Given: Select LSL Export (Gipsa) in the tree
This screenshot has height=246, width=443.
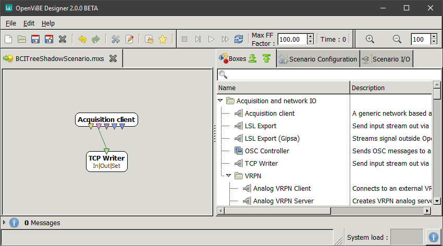Looking at the screenshot, I should 272,138.
